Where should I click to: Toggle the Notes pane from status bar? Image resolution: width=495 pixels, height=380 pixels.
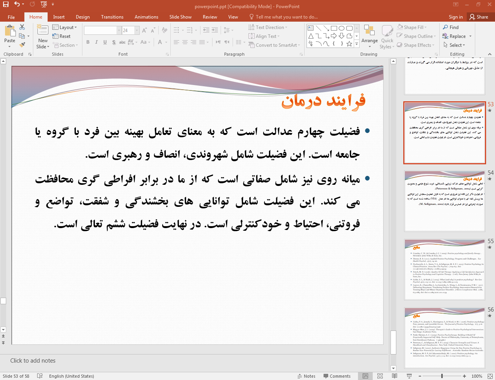click(306, 376)
